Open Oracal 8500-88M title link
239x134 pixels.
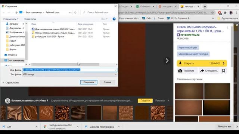[200, 29]
